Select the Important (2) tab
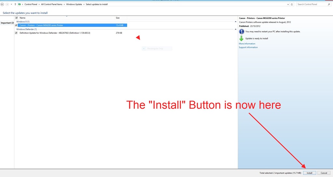333x177 pixels. (x=7, y=23)
